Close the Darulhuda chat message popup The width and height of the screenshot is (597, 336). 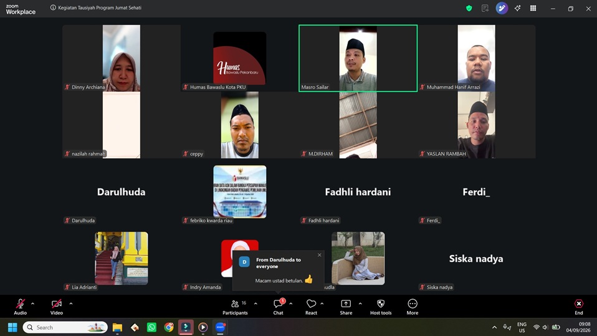click(x=320, y=255)
